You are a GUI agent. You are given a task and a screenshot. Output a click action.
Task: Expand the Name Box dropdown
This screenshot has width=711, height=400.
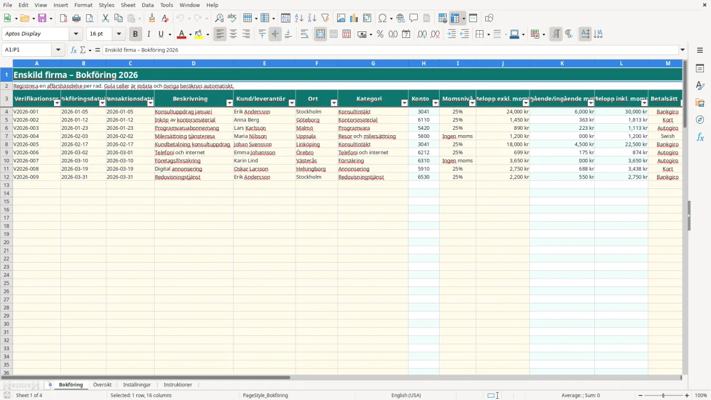tap(58, 50)
